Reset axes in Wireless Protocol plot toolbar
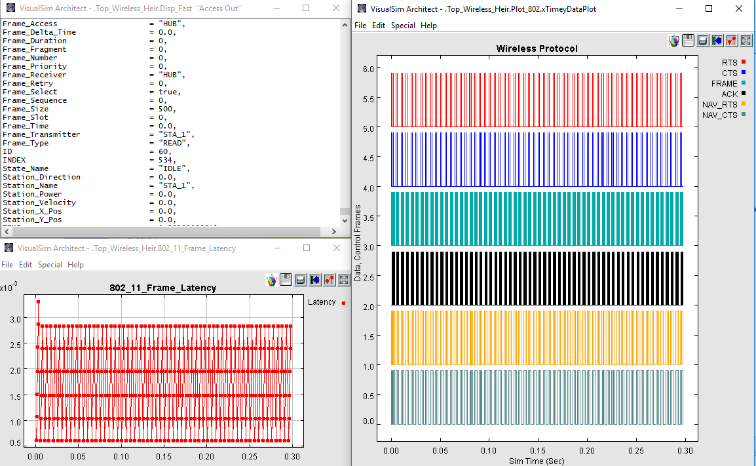756x466 pixels. point(717,41)
